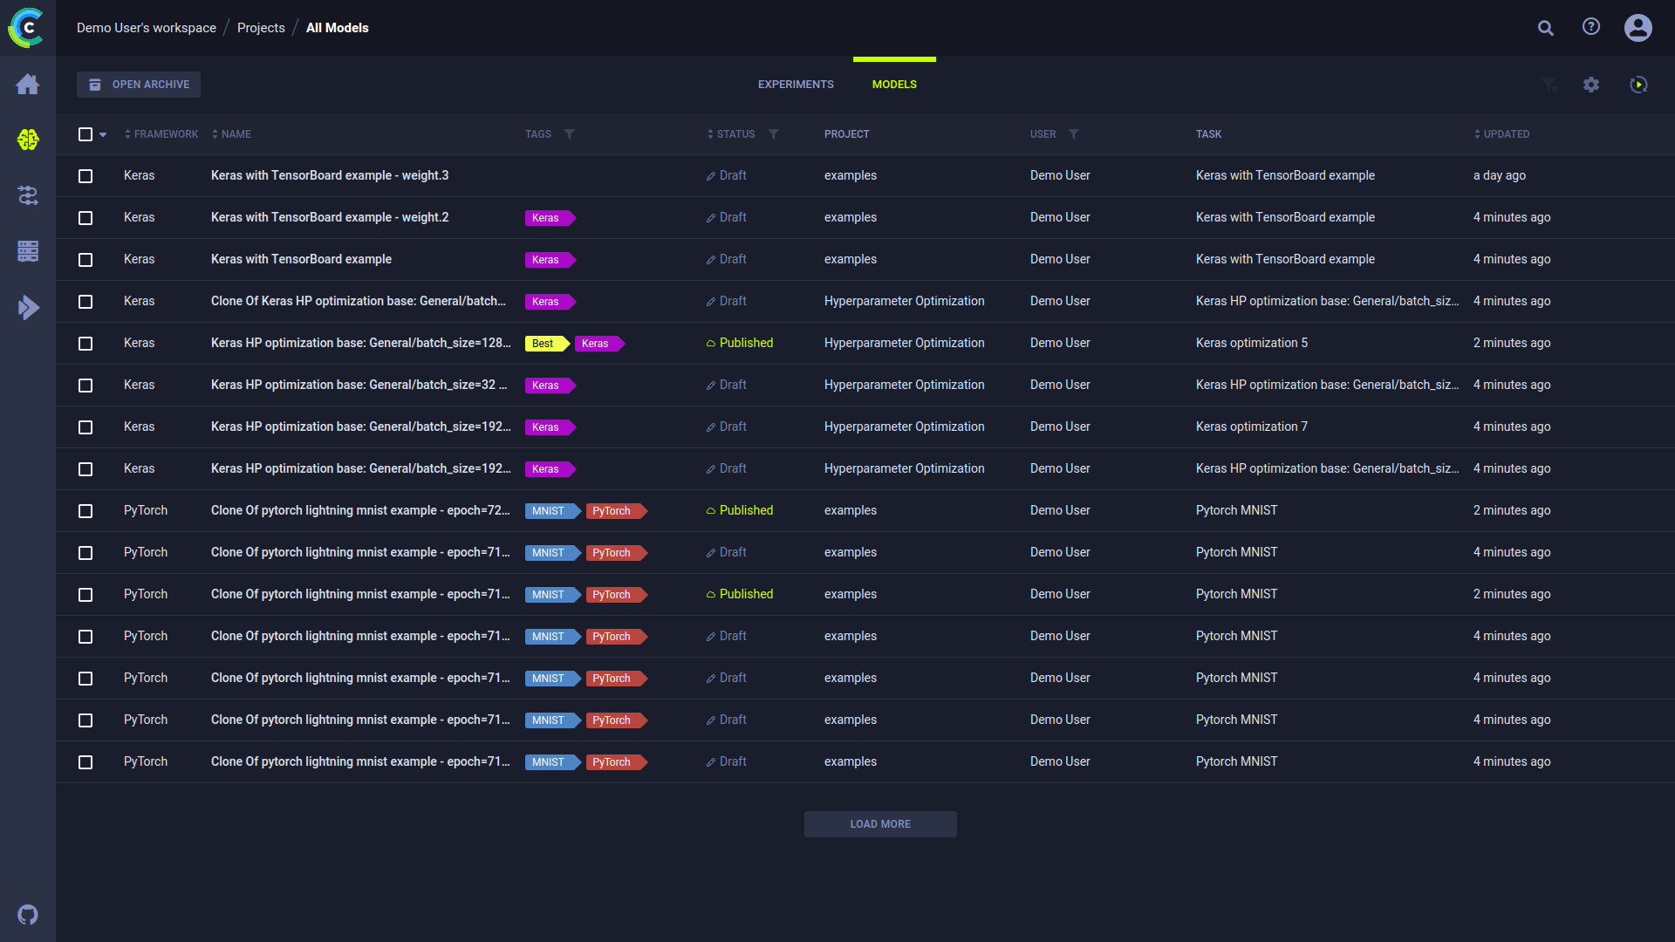Open task 'Keras optimization 5'
Viewport: 1675px width, 942px height.
[x=1252, y=343]
